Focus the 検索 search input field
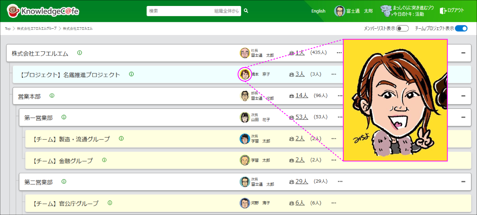Screen dimensions: 477x215 (x=179, y=11)
